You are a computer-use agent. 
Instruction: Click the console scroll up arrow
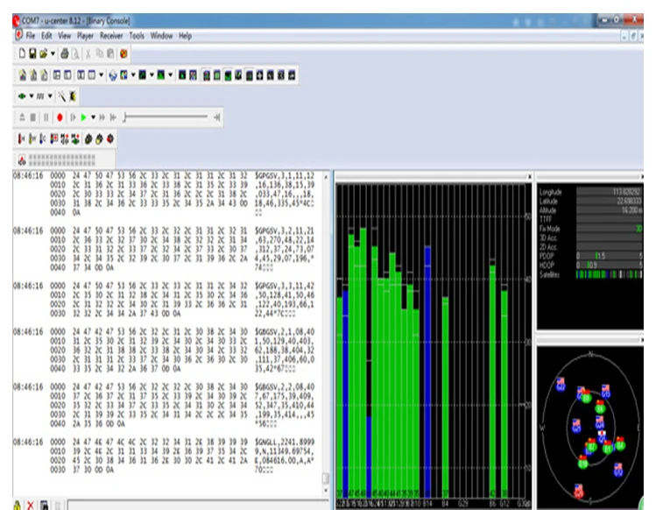click(326, 177)
